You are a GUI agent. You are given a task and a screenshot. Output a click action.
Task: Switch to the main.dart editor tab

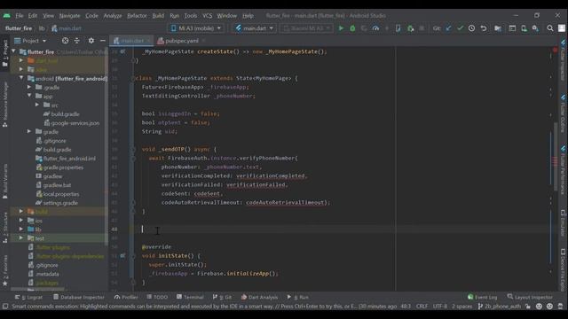132,41
